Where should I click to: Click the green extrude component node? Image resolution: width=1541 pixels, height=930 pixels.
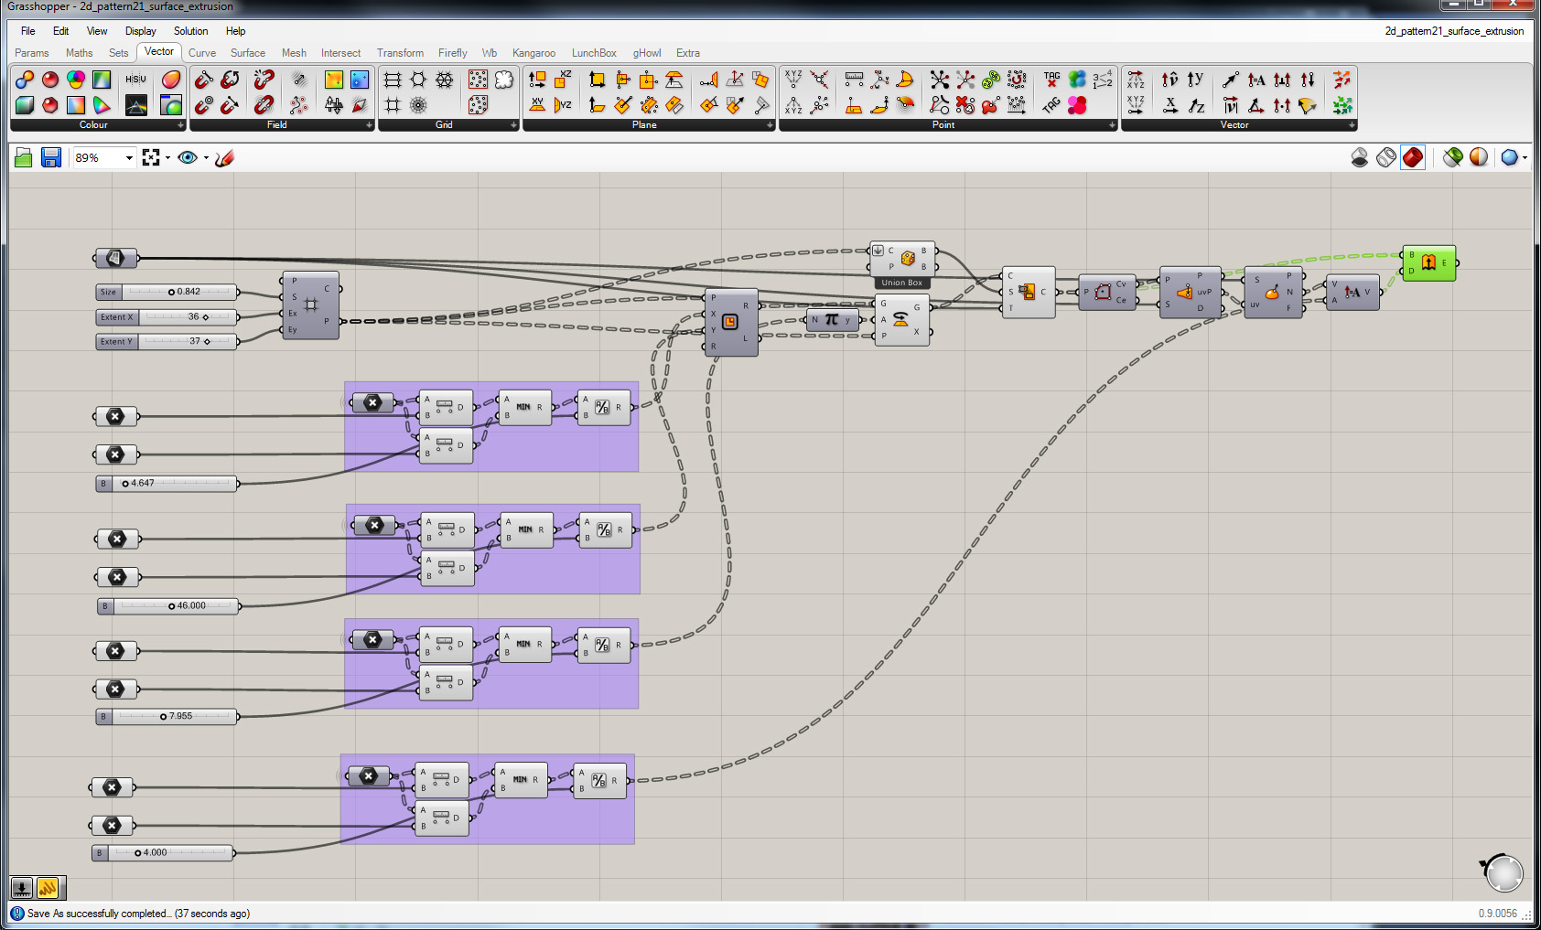pyautogui.click(x=1428, y=263)
